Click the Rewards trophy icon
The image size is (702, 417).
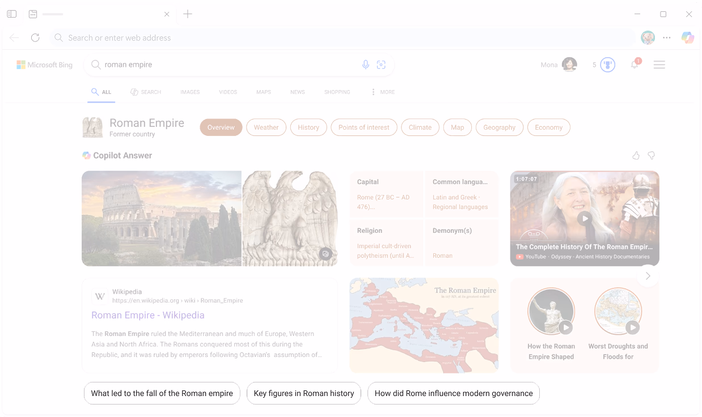coord(607,65)
